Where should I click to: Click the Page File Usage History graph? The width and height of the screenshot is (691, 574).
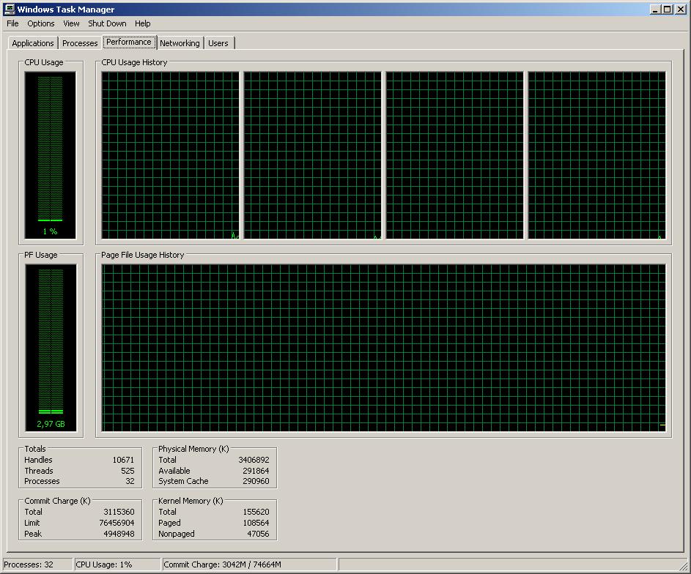[383, 348]
